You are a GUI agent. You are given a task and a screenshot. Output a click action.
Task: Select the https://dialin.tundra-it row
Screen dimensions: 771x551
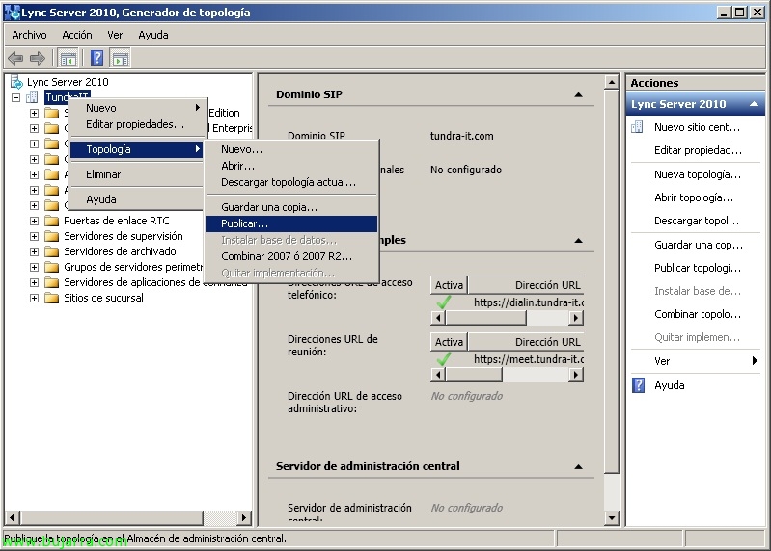click(508, 302)
